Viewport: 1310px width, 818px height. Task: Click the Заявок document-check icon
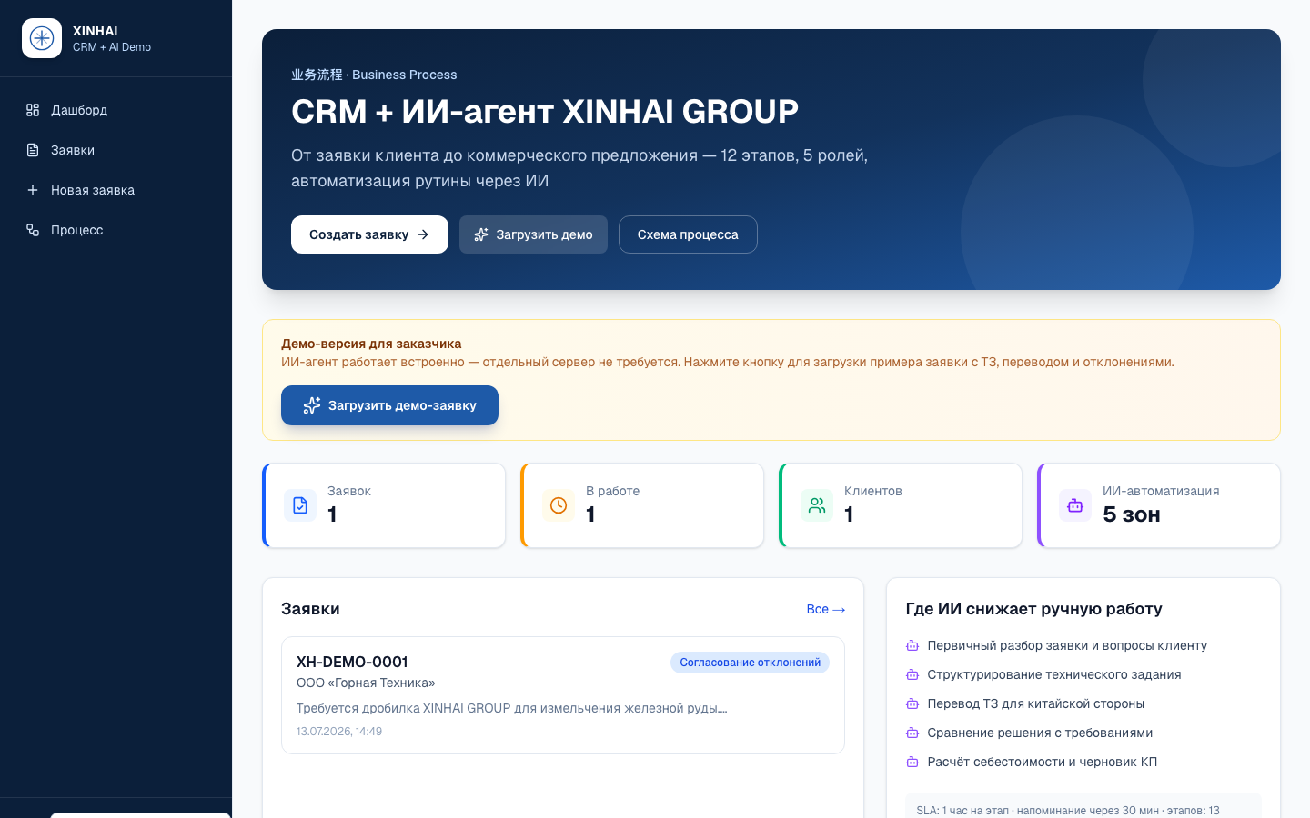click(x=300, y=505)
